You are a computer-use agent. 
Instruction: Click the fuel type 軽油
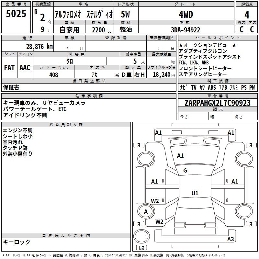[x=126, y=29]
